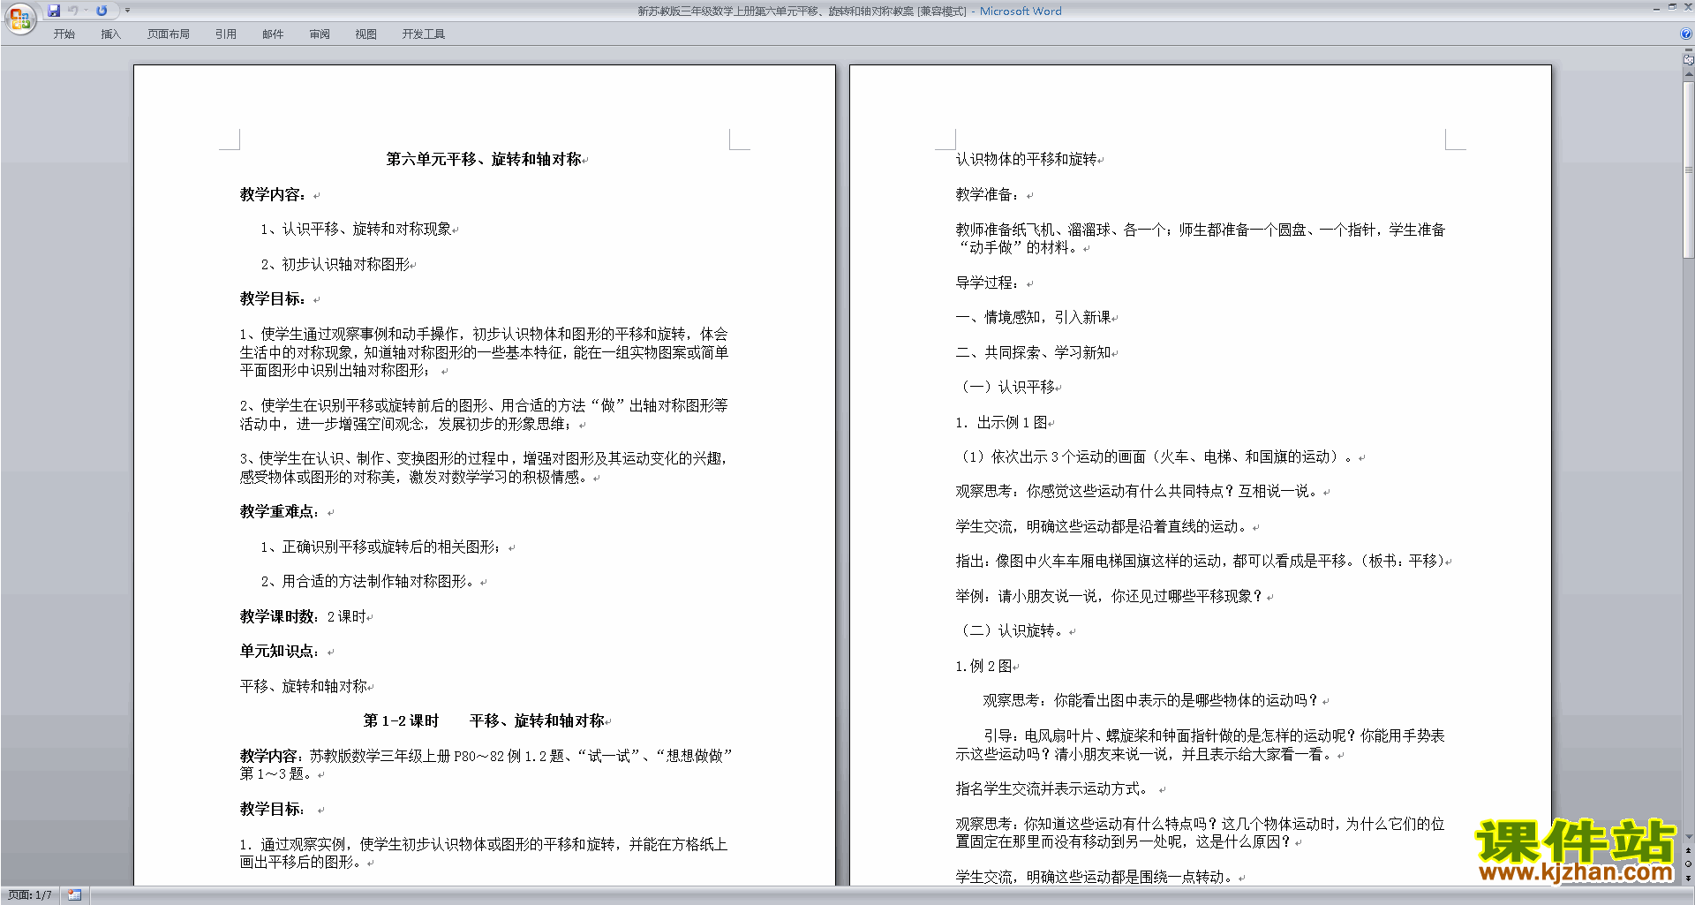This screenshot has width=1695, height=905.
Task: Click the line 一、情境感知,引入新课
Action: (1034, 317)
